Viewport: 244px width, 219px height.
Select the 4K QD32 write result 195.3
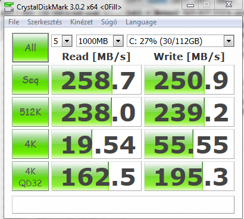point(189,176)
